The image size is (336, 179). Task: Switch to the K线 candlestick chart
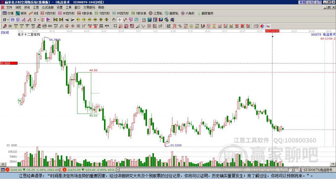tap(33, 13)
